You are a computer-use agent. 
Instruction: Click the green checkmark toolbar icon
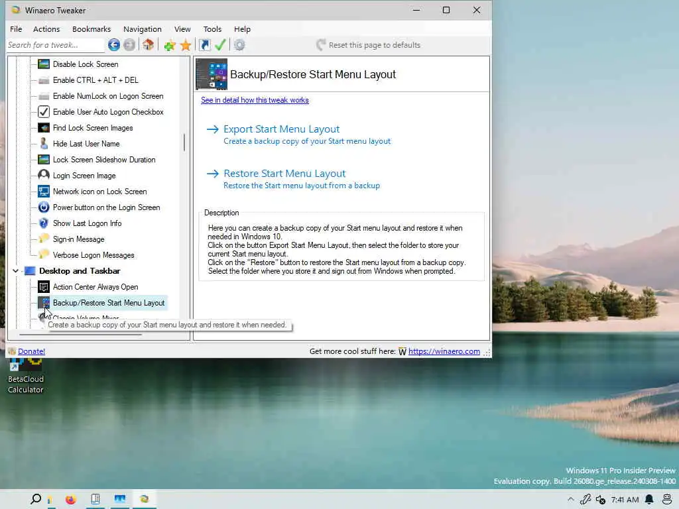220,44
